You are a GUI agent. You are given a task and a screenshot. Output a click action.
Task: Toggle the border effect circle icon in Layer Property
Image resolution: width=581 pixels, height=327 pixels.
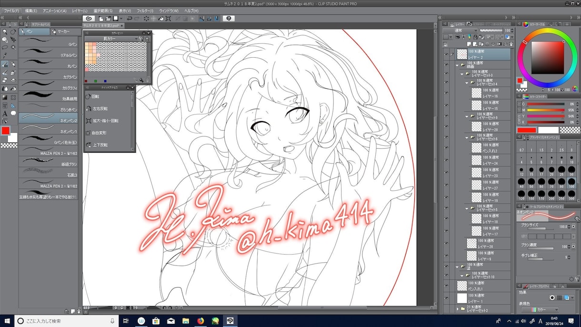[x=552, y=297]
